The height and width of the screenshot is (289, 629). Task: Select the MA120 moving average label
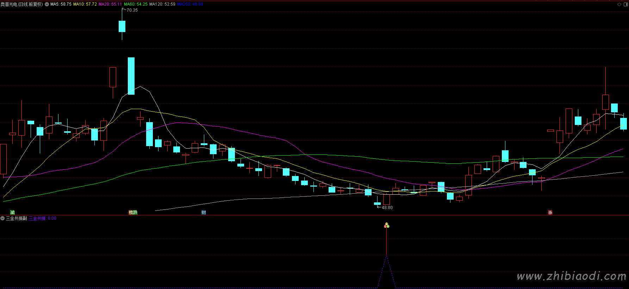click(162, 5)
